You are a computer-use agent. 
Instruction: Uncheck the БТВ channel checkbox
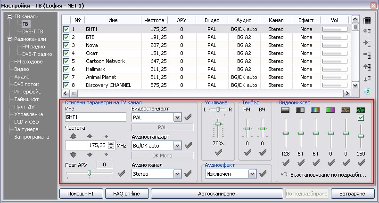66,37
